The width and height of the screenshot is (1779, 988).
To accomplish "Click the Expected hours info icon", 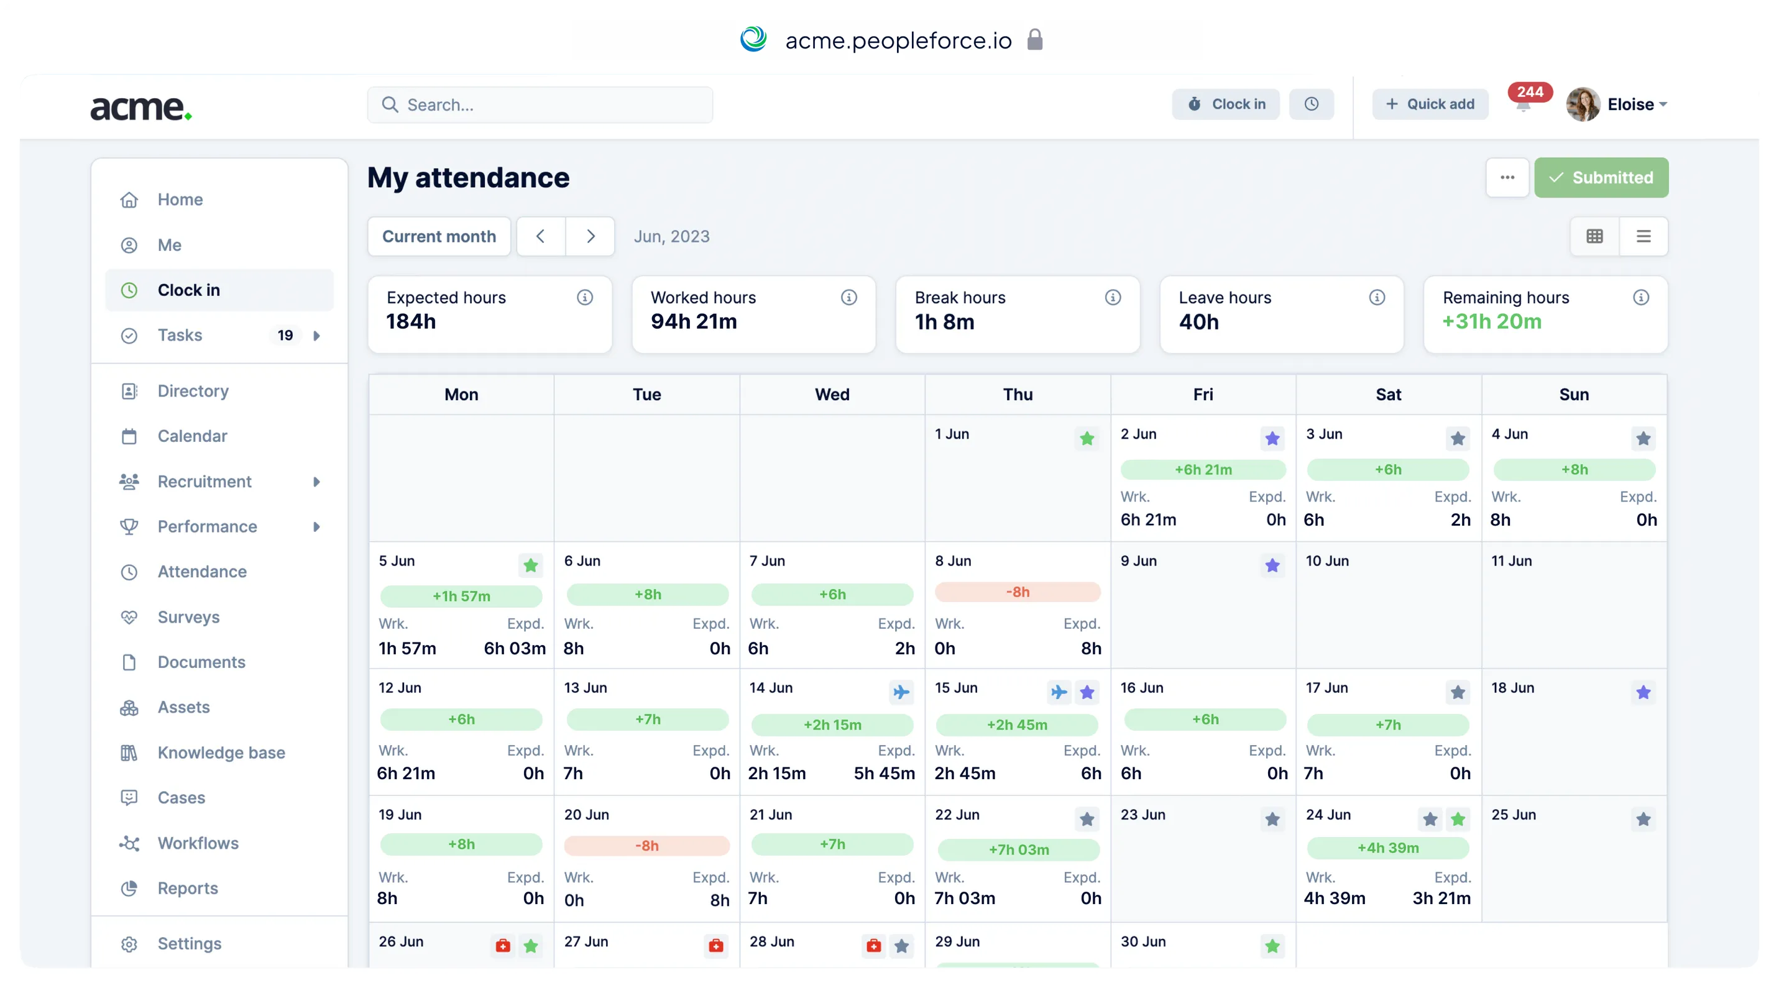I will (584, 298).
